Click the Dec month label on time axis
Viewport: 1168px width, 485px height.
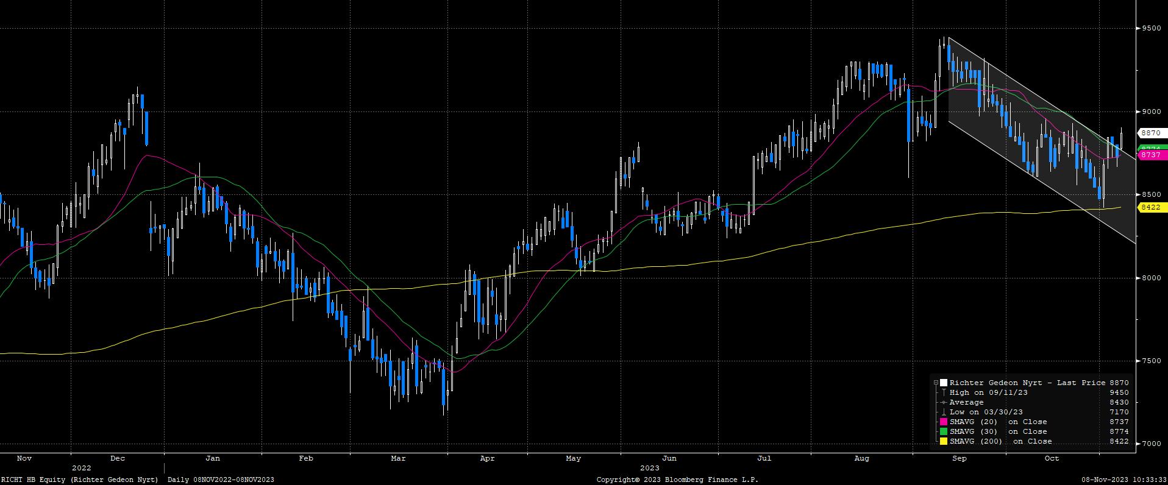118,458
